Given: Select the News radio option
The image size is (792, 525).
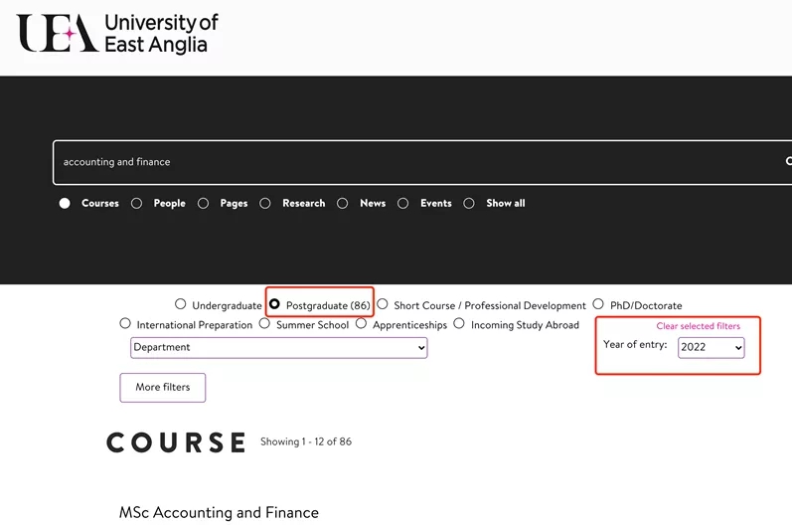Looking at the screenshot, I should click(342, 204).
